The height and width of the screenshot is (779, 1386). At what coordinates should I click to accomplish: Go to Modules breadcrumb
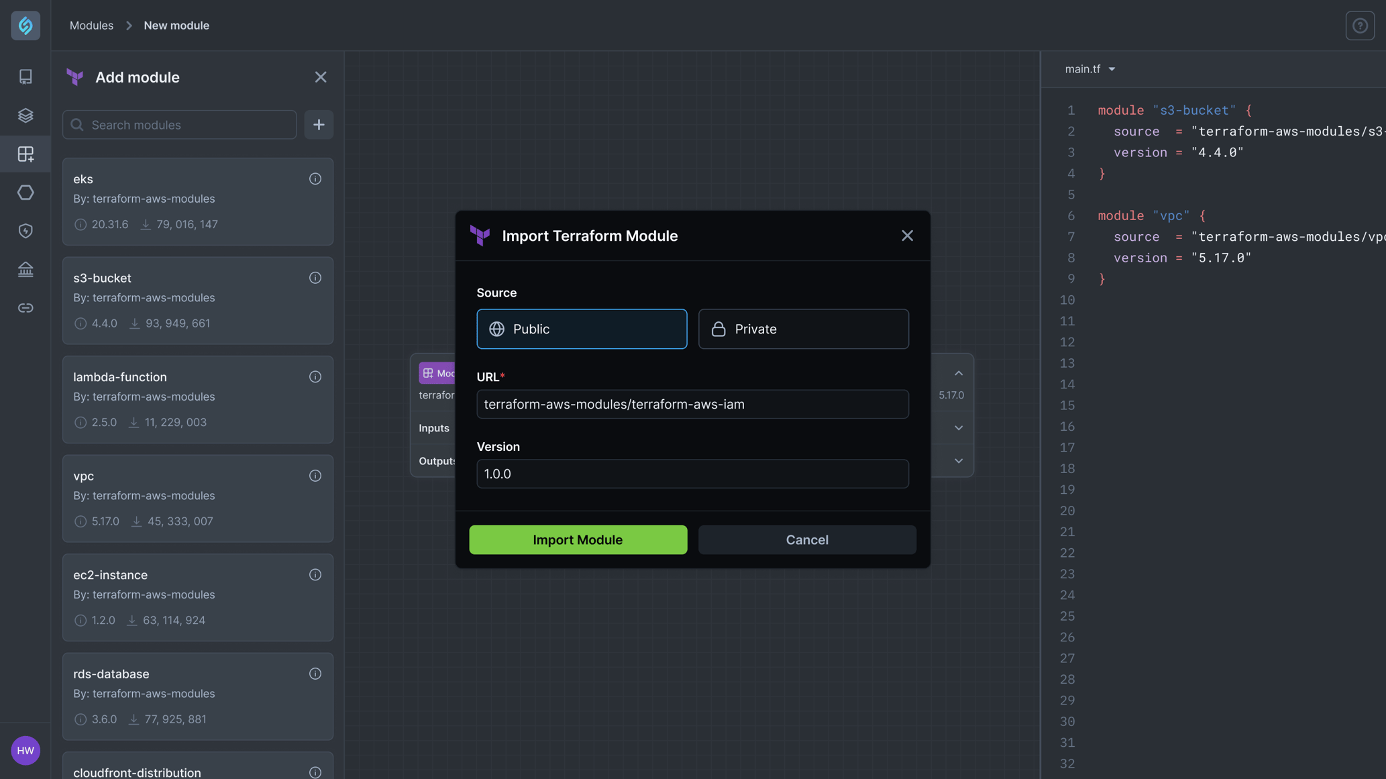pyautogui.click(x=91, y=25)
